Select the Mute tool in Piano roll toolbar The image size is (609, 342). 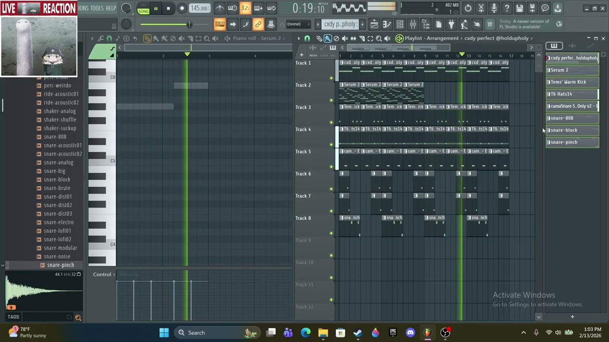pos(182,38)
